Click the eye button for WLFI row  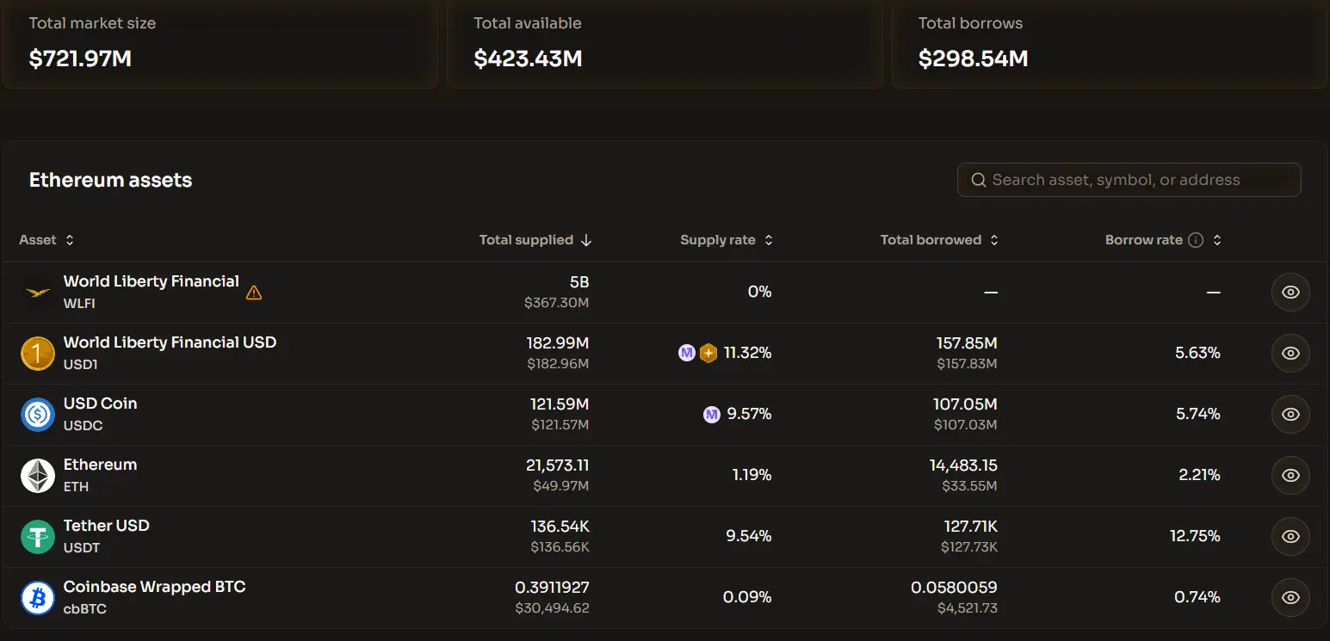coord(1290,292)
